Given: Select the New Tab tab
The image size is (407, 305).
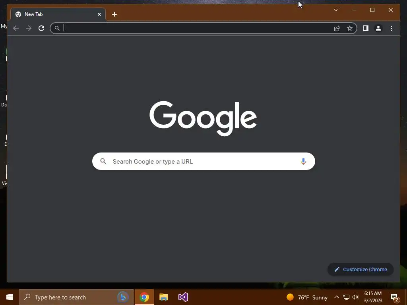Looking at the screenshot, I should pyautogui.click(x=58, y=14).
